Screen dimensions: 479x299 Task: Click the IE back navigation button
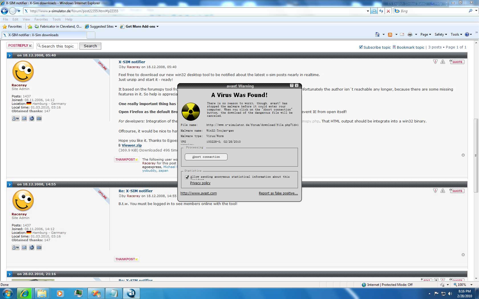[4, 11]
